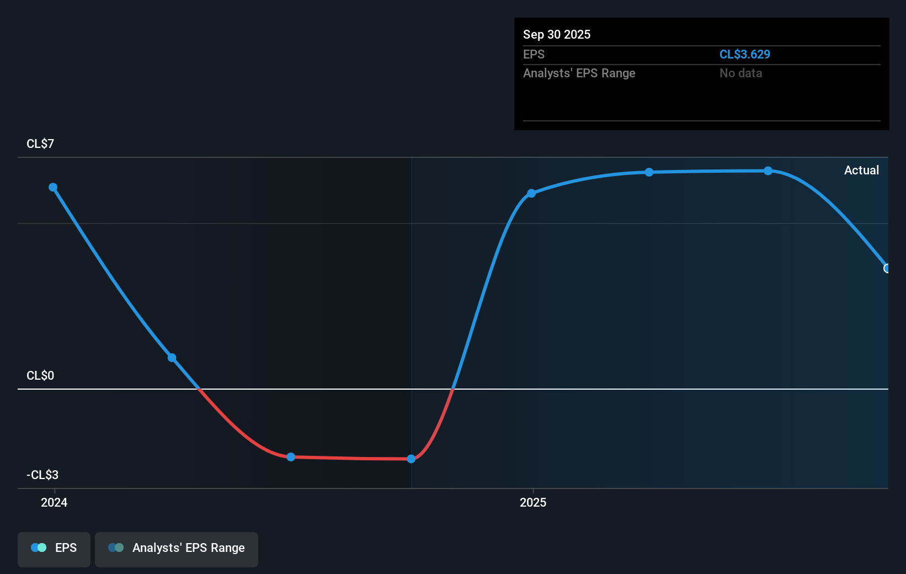This screenshot has width=906, height=574.
Task: Click the CL$3.629 EPS value in tooltip
Action: tap(745, 55)
